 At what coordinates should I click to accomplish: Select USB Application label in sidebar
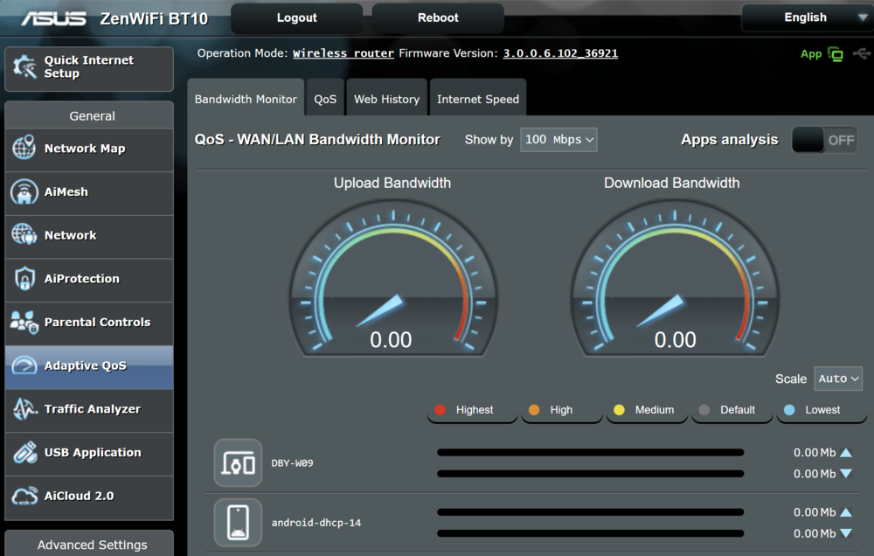[x=93, y=452]
